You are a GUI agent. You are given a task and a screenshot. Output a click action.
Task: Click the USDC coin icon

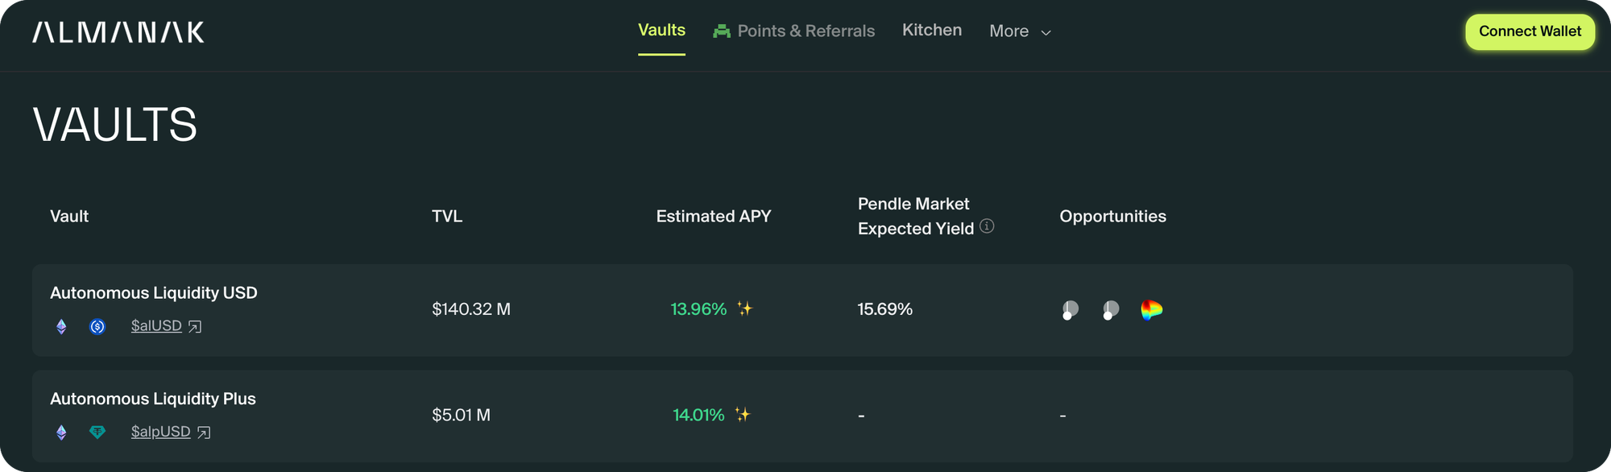point(97,326)
